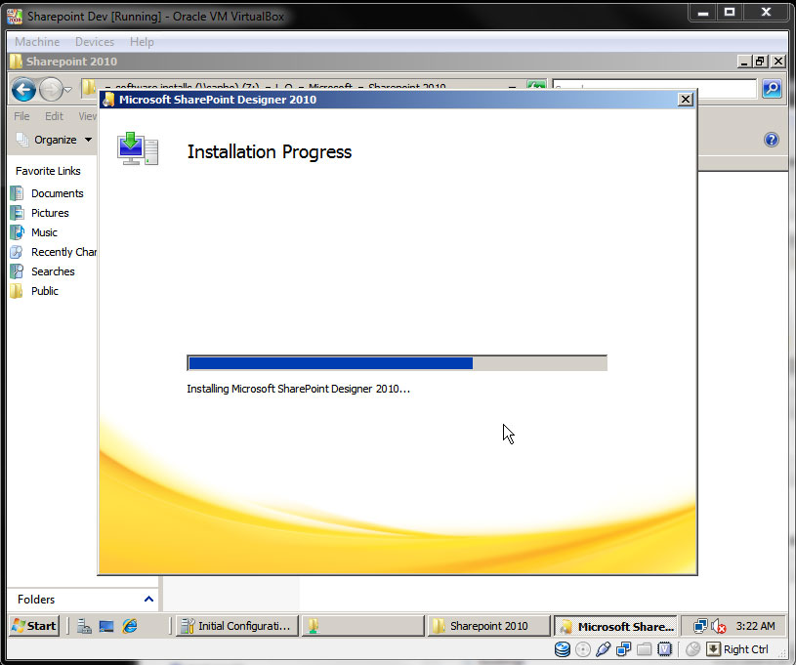The height and width of the screenshot is (665, 796).
Task: Click Show Desktop quick launch icon
Action: pyautogui.click(x=106, y=626)
